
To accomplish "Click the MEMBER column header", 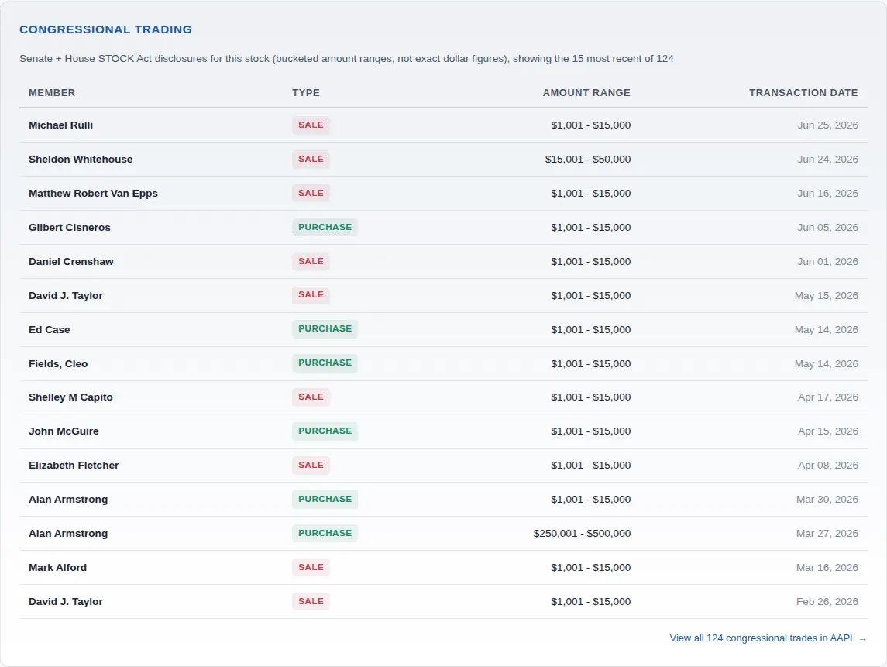I will (52, 93).
